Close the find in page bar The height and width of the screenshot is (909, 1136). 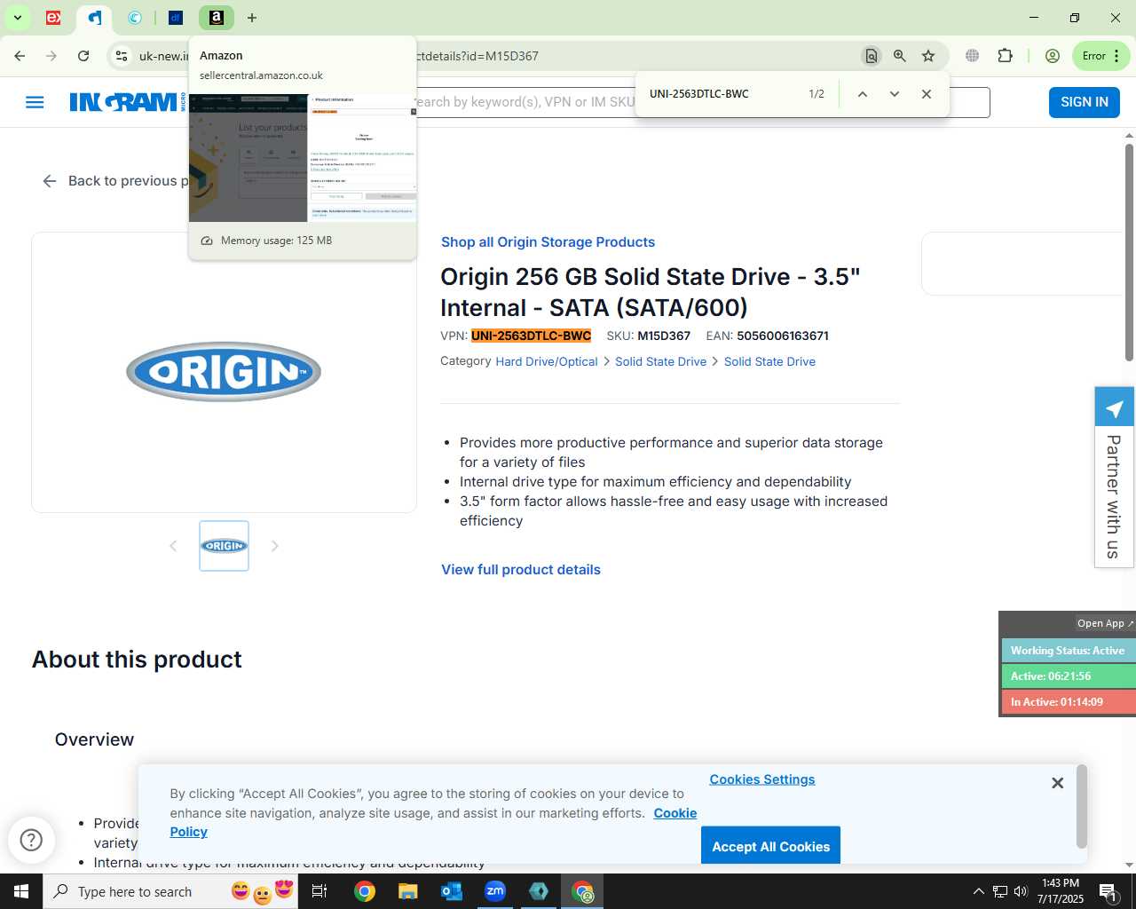tap(926, 94)
